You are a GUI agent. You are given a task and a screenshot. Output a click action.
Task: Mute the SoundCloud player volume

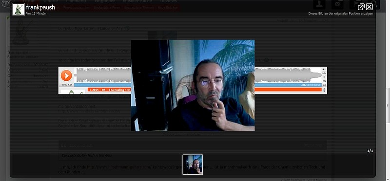(324, 70)
